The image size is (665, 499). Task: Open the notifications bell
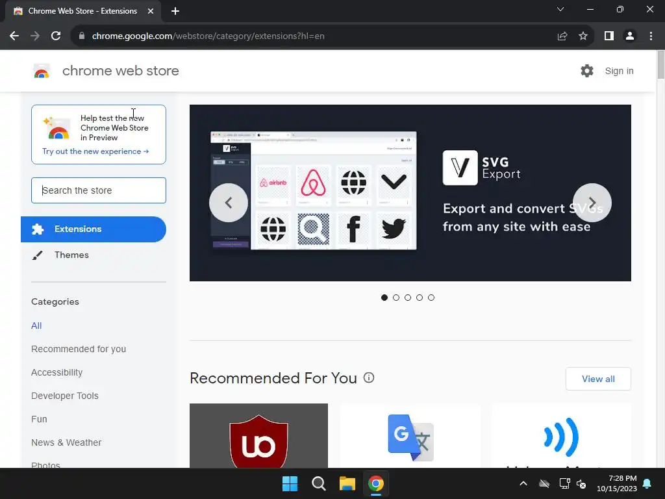[647, 483]
